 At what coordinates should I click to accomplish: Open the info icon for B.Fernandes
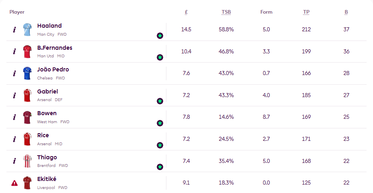(x=14, y=52)
